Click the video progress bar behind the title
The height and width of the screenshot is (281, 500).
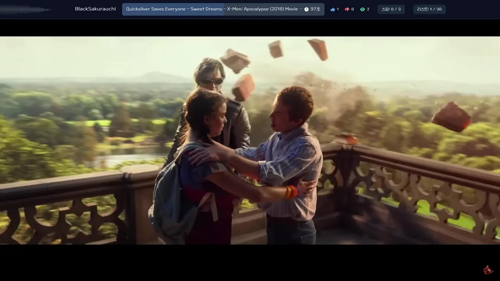(x=223, y=9)
